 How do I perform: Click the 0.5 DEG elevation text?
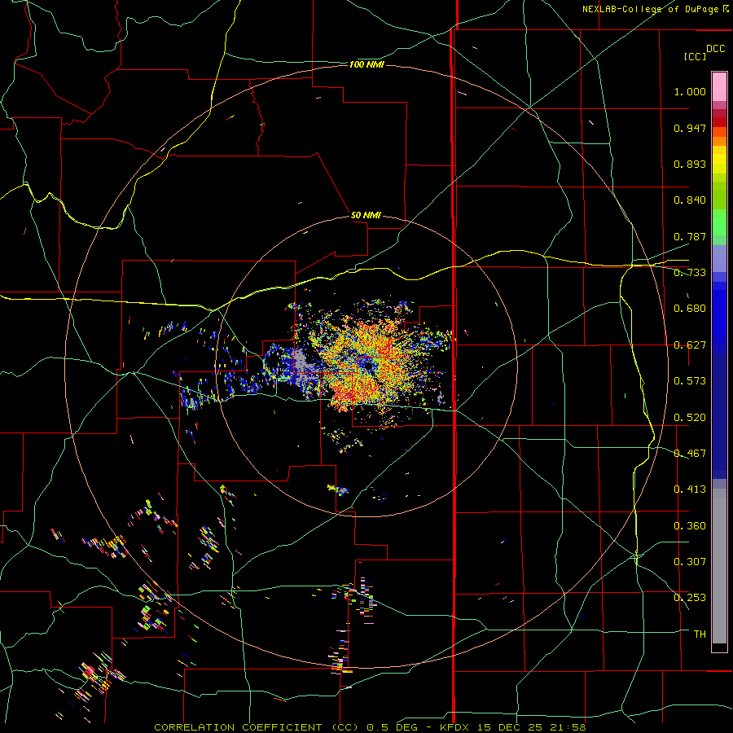click(393, 727)
